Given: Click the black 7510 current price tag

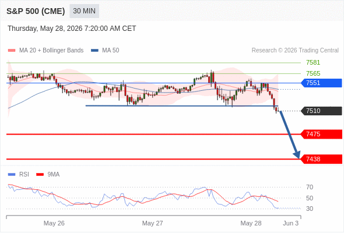Looking at the screenshot, I should pos(321,111).
